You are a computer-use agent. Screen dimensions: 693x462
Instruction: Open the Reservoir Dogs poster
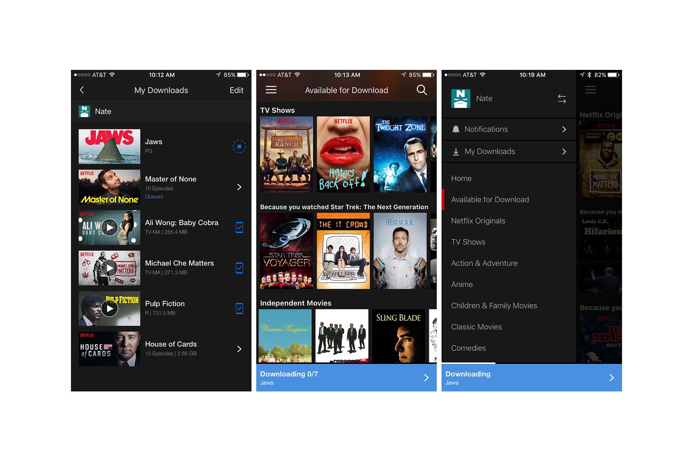[x=342, y=336]
